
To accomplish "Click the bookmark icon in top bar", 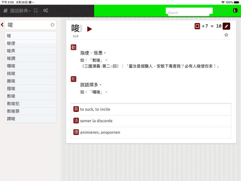I will pyautogui.click(x=35, y=11).
